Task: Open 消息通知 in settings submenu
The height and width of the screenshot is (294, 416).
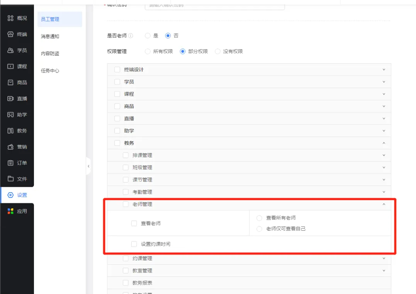Action: (x=50, y=36)
